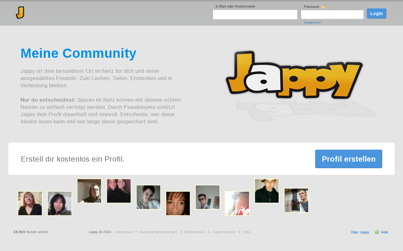Image resolution: width=403 pixels, height=251 pixels.
Task: Focus the E-Mail oder Nutzername field
Action: [255, 14]
